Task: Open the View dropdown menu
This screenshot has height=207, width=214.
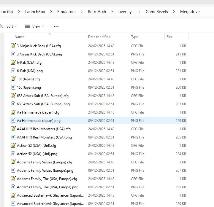Action: (x=34, y=26)
